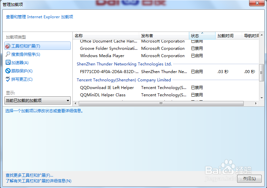
Task: Click the spelling correction ABC icon
Action: click(x=8, y=79)
